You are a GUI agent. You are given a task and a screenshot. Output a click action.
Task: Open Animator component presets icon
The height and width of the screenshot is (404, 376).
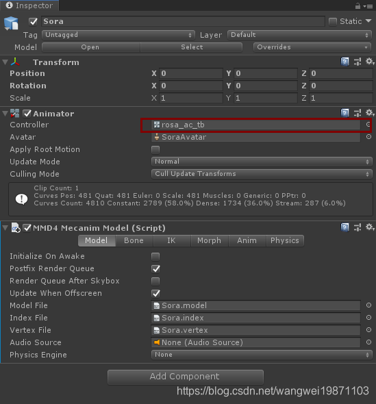click(358, 113)
